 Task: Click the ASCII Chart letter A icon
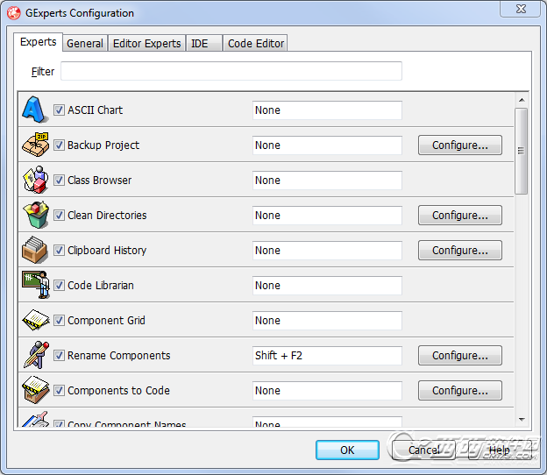(x=35, y=110)
